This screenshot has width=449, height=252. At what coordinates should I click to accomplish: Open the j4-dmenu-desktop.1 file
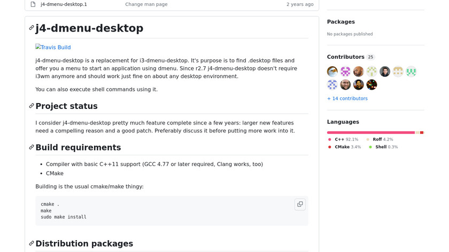click(64, 4)
